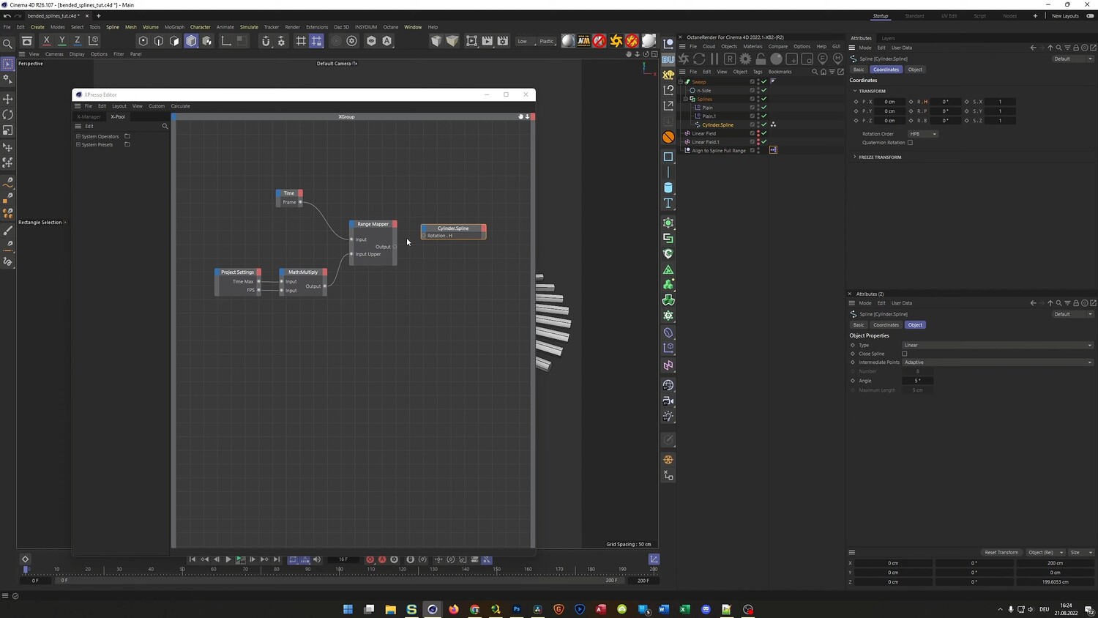Open the Object (Rel) dropdown
This screenshot has height=618, width=1098.
pyautogui.click(x=1045, y=552)
